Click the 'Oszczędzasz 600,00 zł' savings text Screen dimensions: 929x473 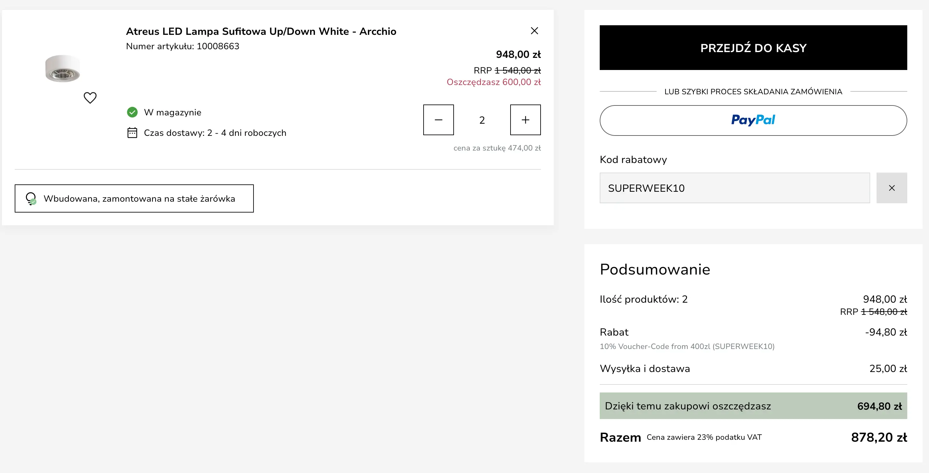click(493, 82)
